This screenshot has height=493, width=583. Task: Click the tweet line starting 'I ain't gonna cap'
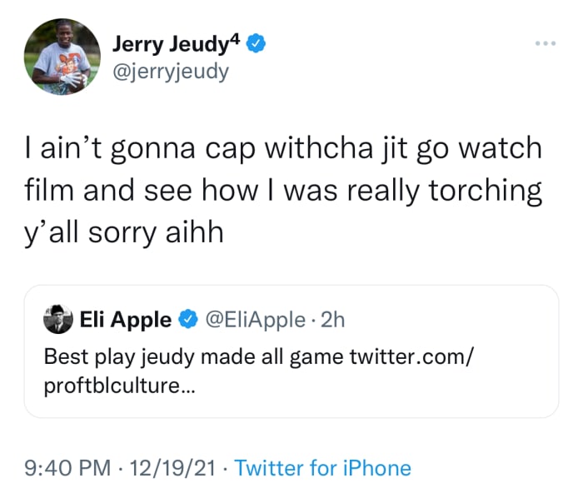pyautogui.click(x=283, y=149)
